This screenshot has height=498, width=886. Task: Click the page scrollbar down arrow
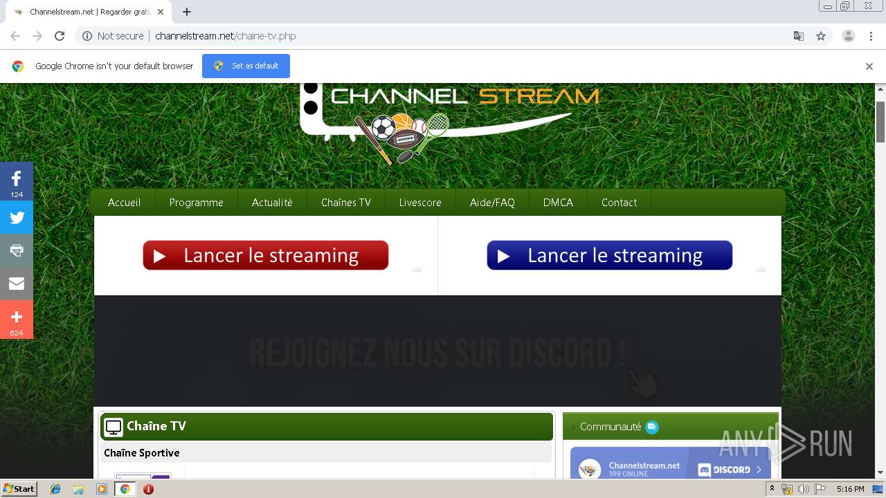(880, 472)
